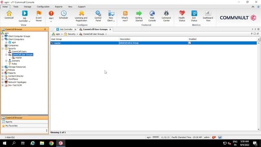This screenshot has width=261, height=147.
Task: Close the Job Controller tab
Action: coord(75,29)
